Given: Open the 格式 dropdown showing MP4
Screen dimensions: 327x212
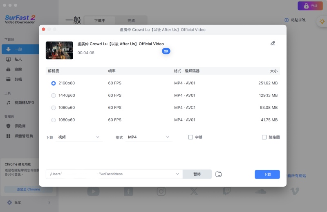Looking at the screenshot, I should pyautogui.click(x=149, y=137).
